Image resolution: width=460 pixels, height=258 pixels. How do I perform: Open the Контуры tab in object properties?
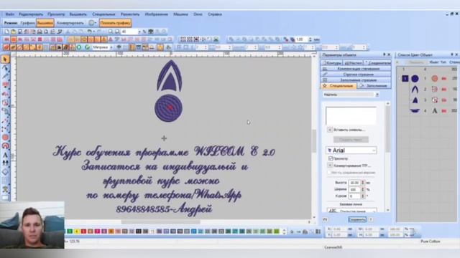tap(331, 63)
